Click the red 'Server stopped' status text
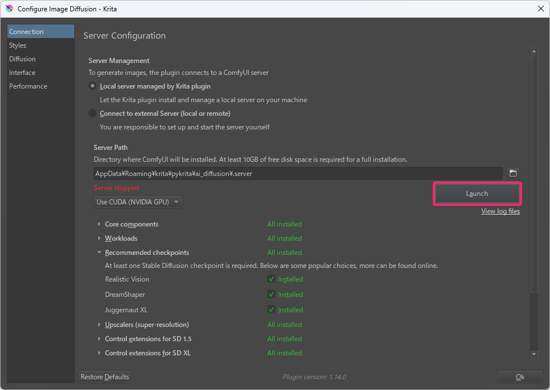 116,188
